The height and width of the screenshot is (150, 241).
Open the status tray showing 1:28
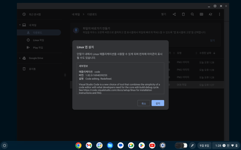(226, 146)
